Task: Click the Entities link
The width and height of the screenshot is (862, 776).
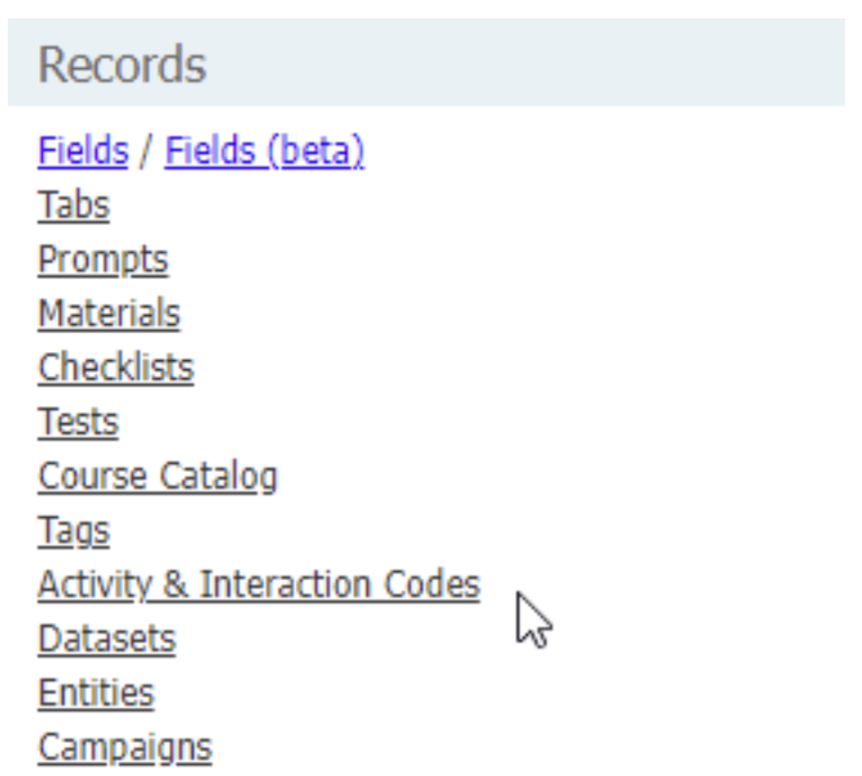Action: 96,694
